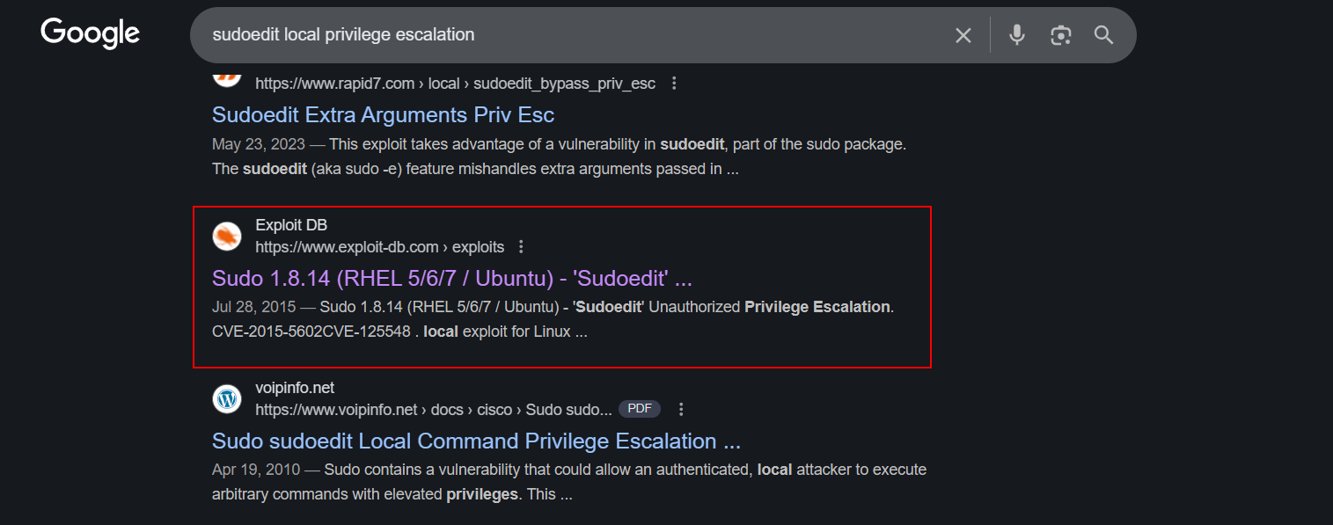Open the three-dot menu for the Exploit DB result
The width and height of the screenshot is (1333, 525).
[521, 246]
